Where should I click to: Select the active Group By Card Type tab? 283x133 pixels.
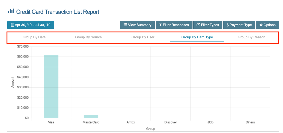(x=197, y=37)
